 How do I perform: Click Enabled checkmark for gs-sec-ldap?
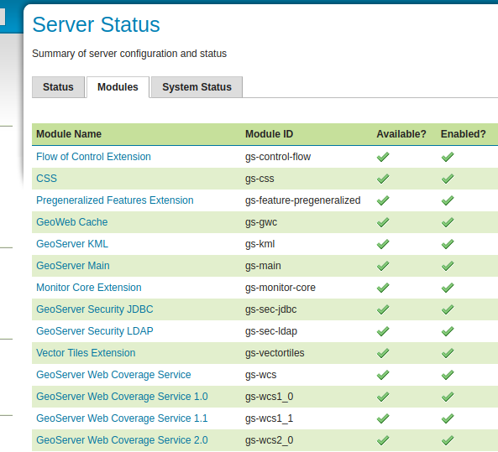click(448, 331)
